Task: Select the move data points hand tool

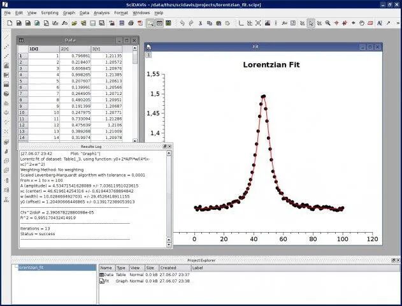Action: [x=361, y=23]
